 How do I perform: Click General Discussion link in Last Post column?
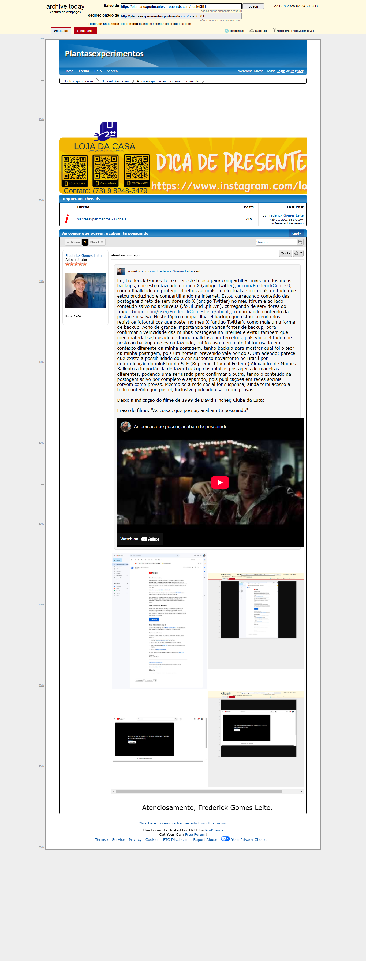289,223
